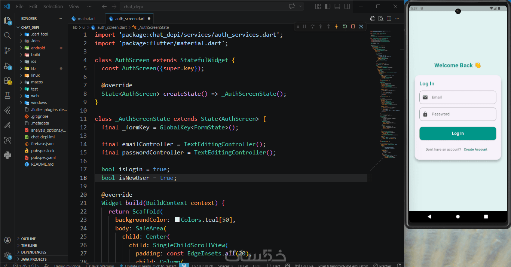Click the Step Over debug icon

[x=312, y=27]
